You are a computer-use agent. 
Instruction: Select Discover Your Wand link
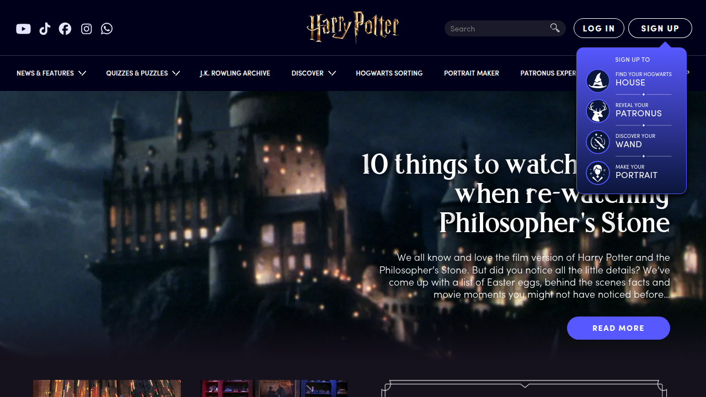coord(635,141)
